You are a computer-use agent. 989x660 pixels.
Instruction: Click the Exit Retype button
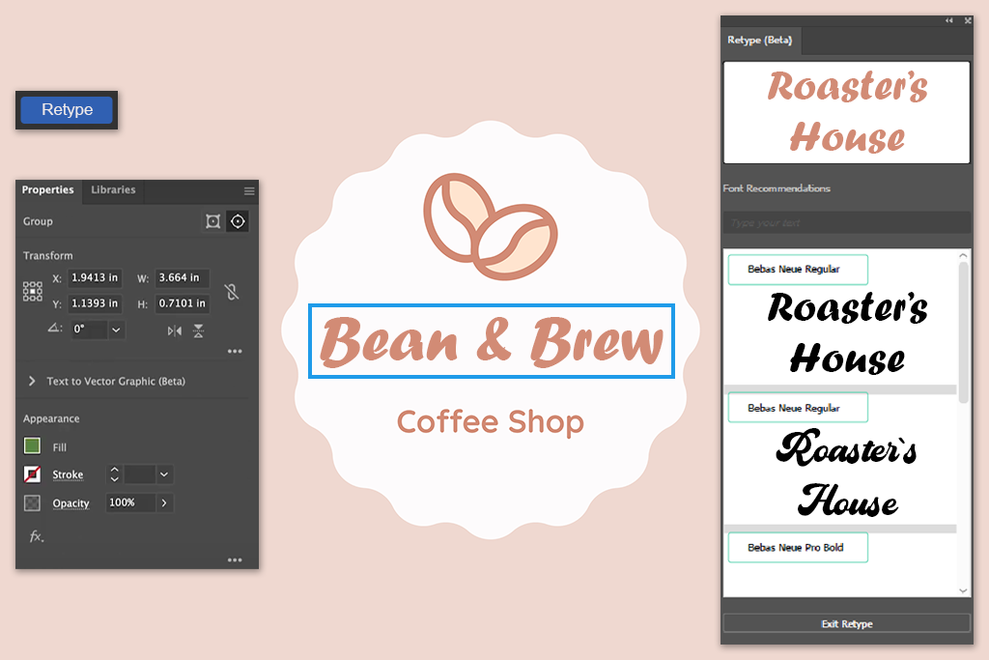(x=846, y=623)
